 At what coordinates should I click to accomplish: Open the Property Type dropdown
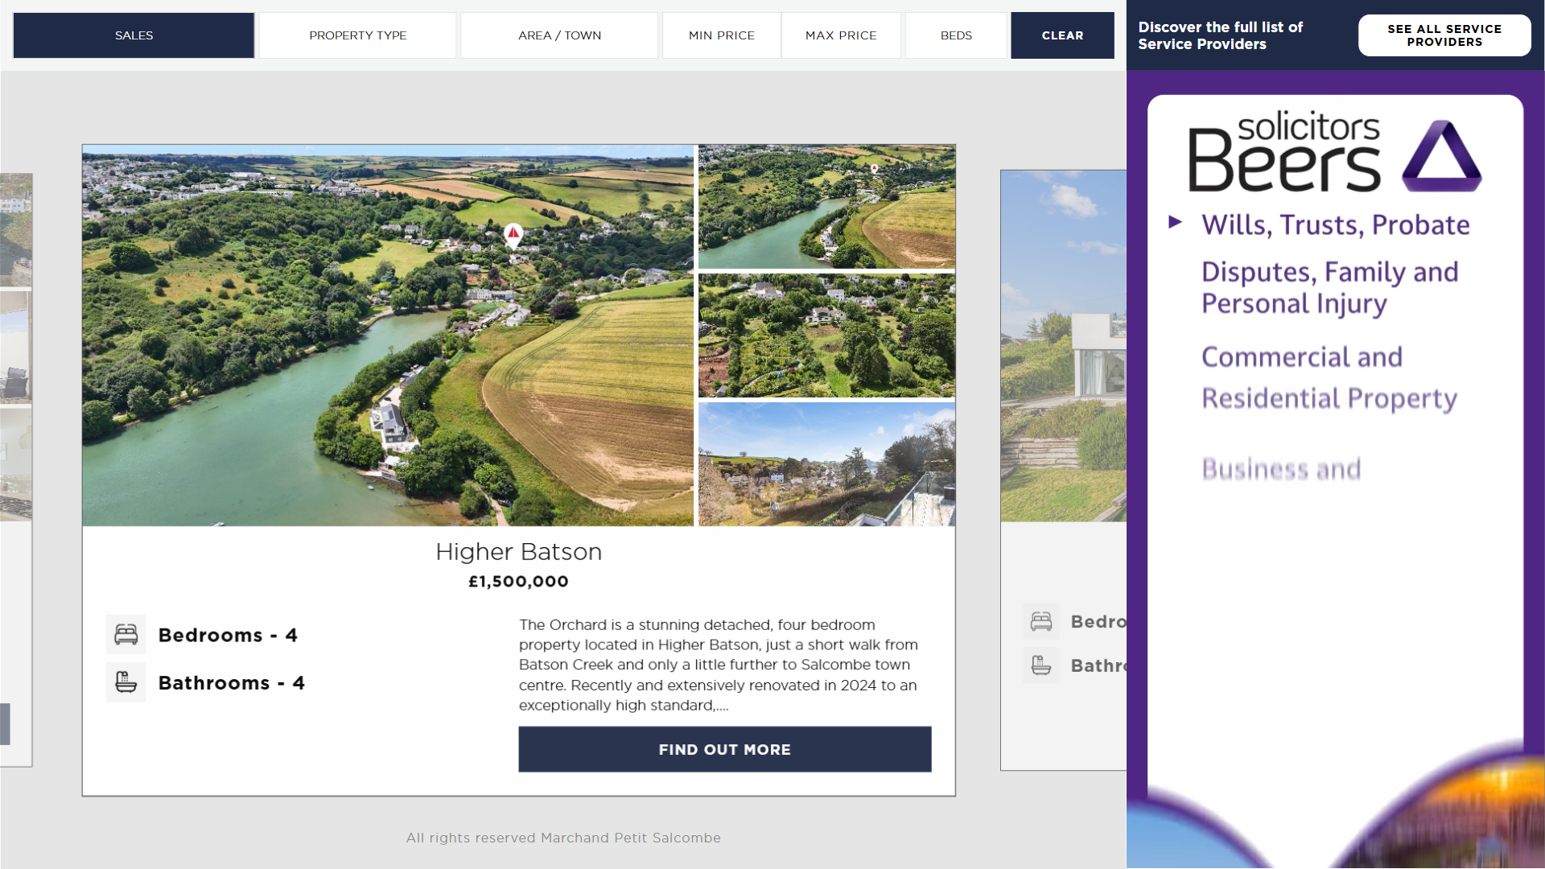(x=357, y=35)
